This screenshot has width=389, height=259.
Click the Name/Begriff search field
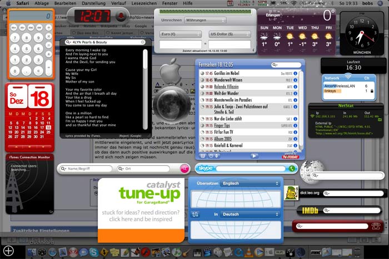86,169
